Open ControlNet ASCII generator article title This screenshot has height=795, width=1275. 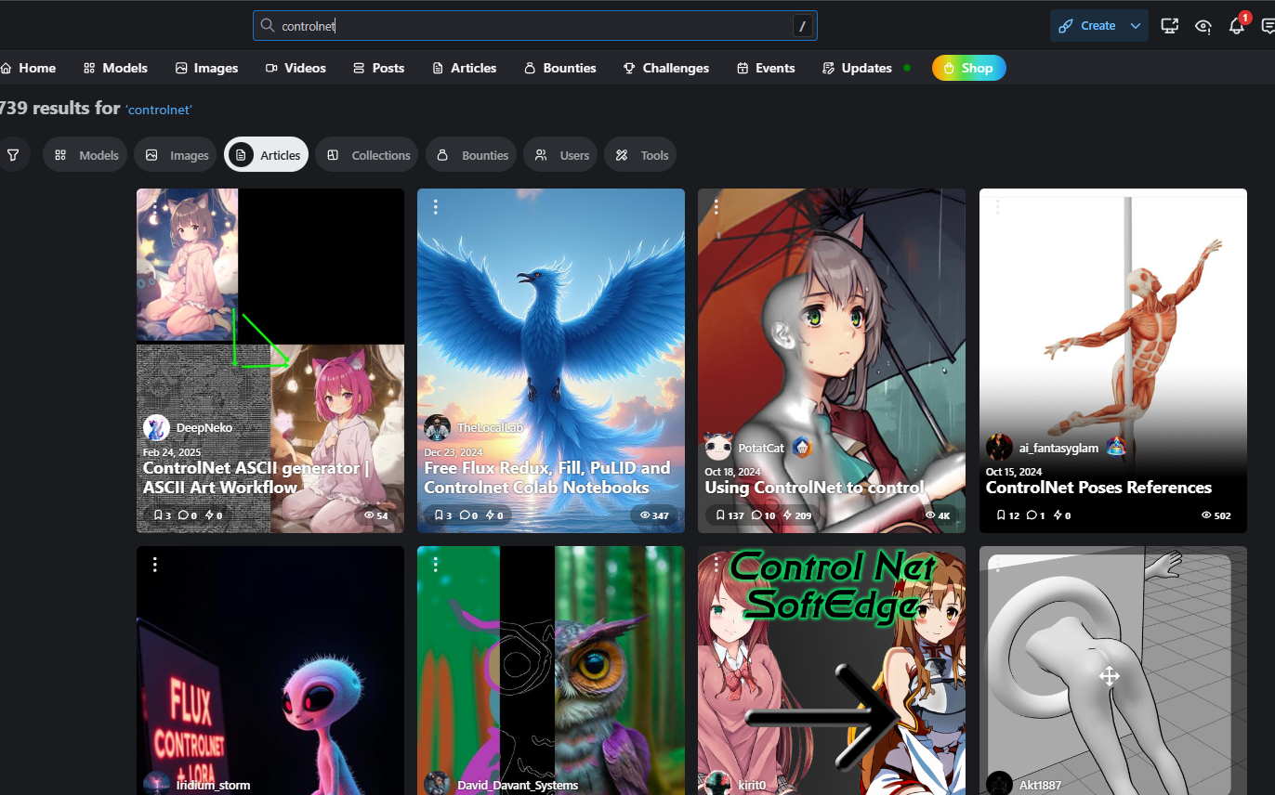point(256,477)
